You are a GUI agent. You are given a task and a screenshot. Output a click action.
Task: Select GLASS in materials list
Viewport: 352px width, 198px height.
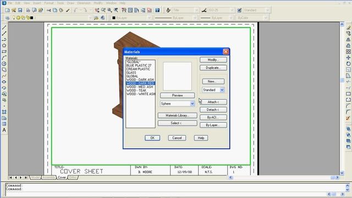[x=131, y=73]
